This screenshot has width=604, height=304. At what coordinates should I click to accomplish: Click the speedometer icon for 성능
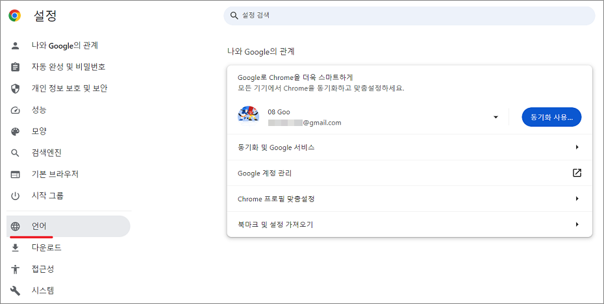point(15,110)
